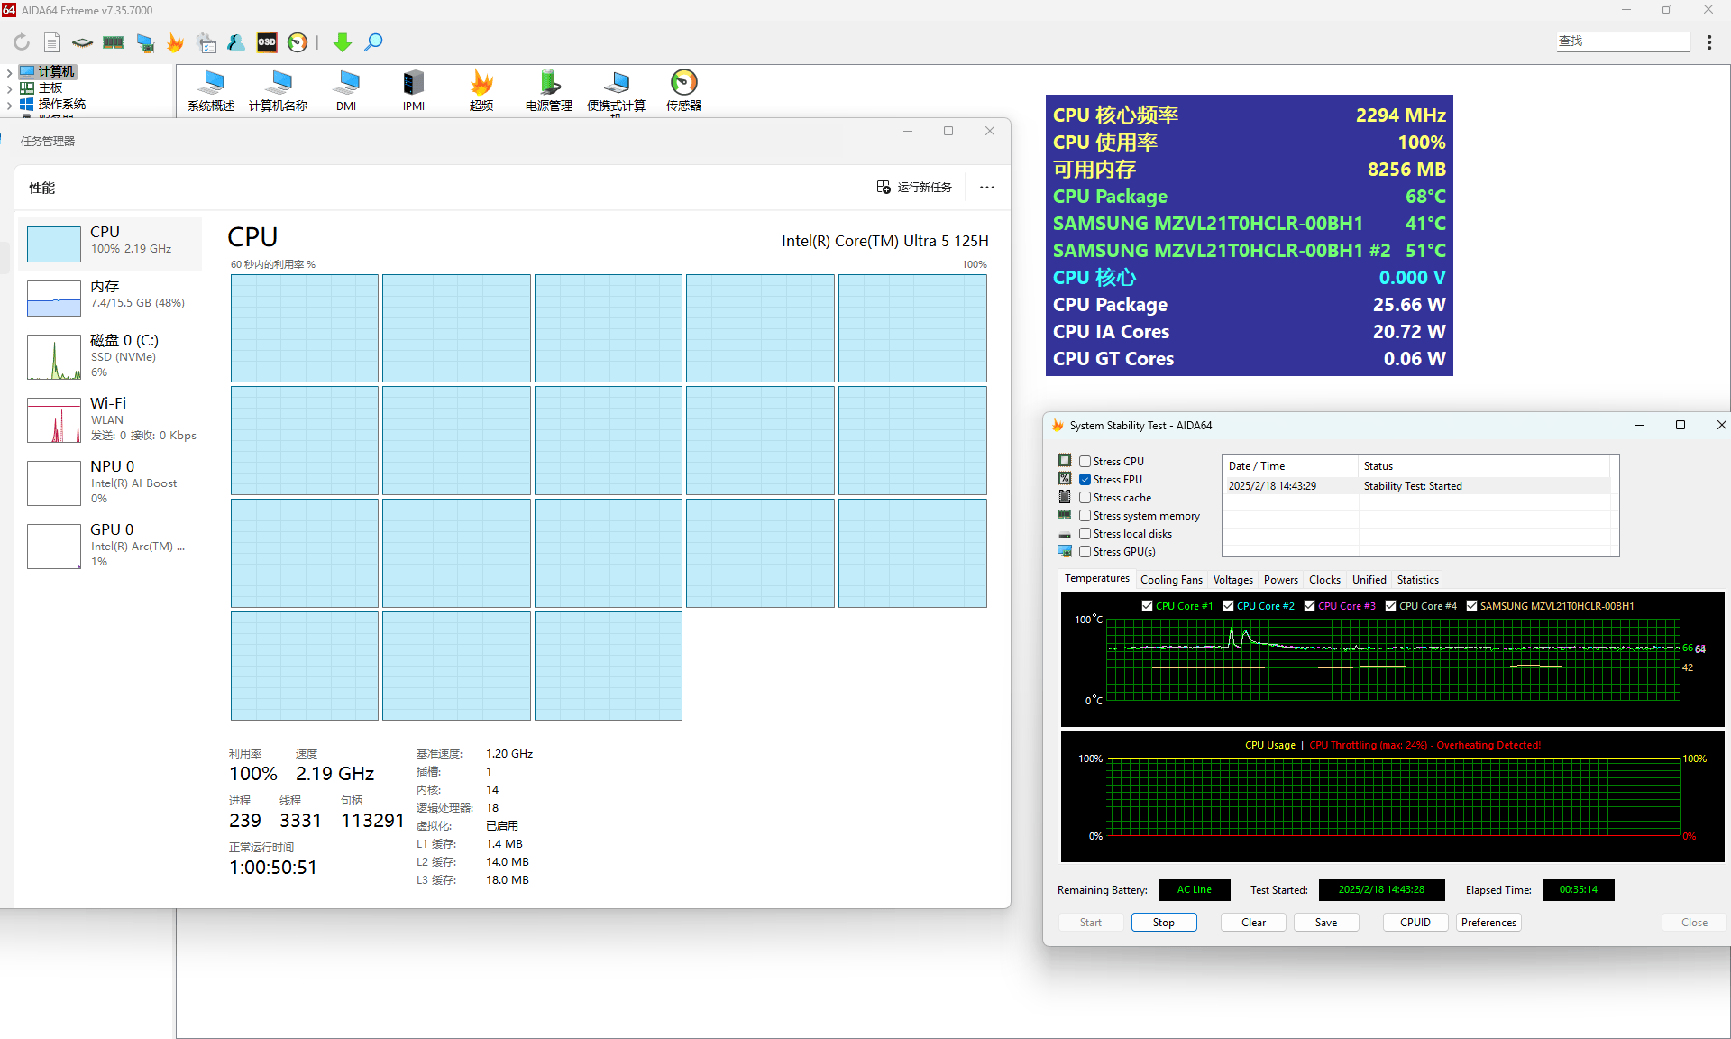The image size is (1731, 1039).
Task: Expand the 主板 tree node
Action: coord(9,88)
